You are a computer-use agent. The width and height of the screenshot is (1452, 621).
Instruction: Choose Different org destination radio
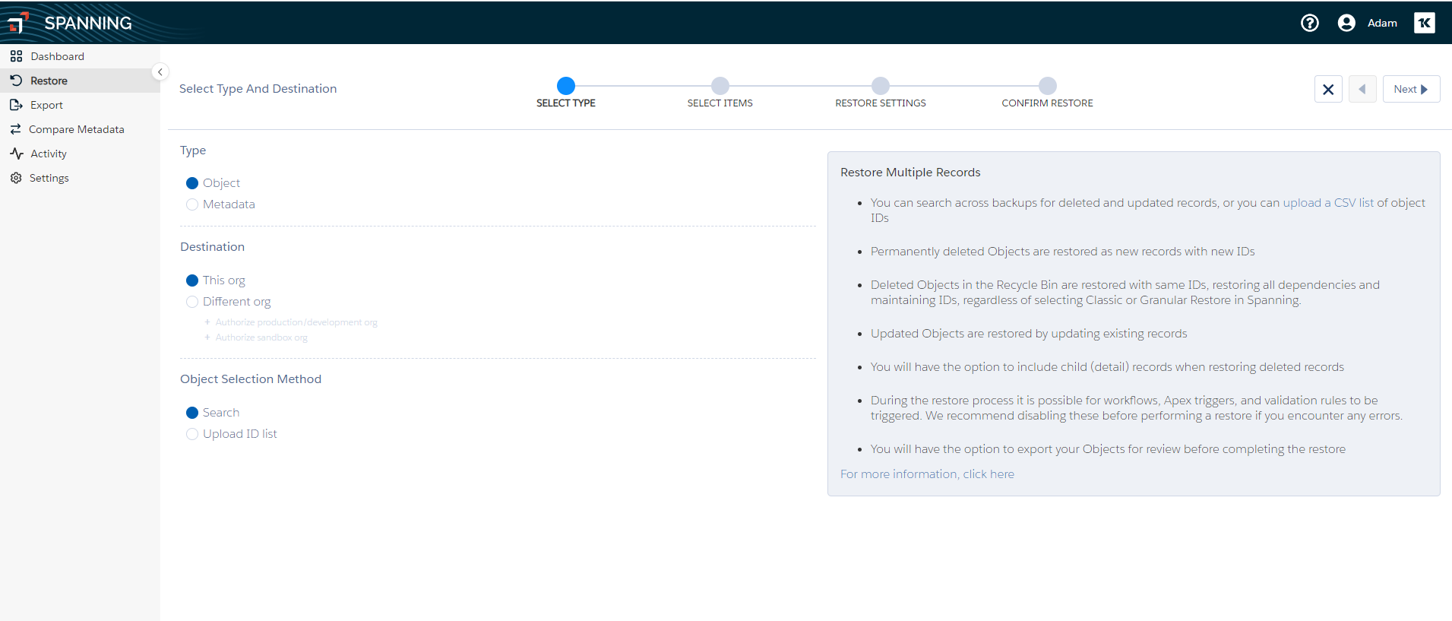coord(192,302)
